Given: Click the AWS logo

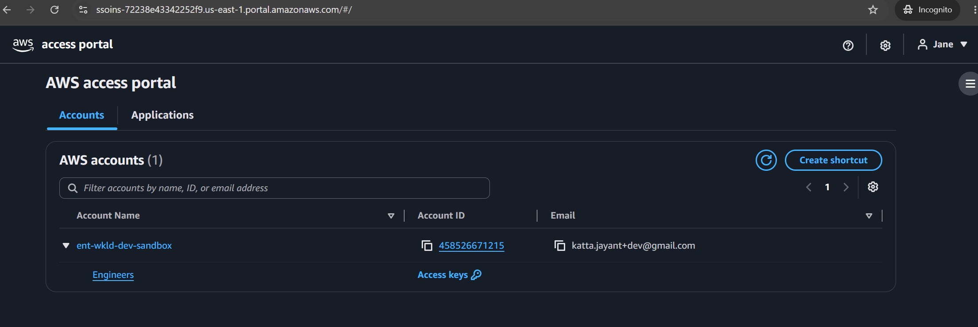Looking at the screenshot, I should (23, 45).
